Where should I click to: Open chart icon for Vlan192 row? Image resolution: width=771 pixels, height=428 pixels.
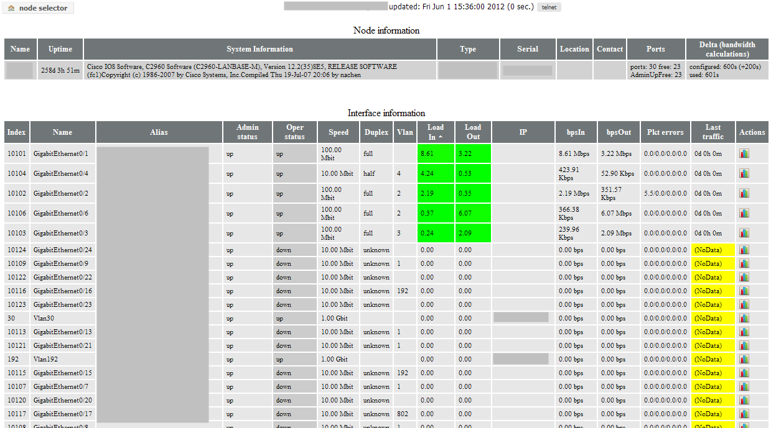point(744,358)
